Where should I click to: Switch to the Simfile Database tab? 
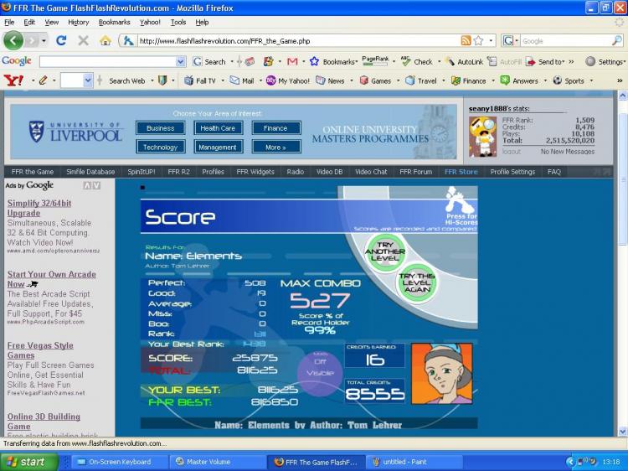90,172
